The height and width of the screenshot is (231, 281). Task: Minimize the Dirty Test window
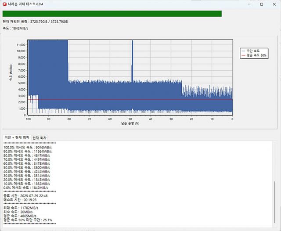pyautogui.click(x=249, y=4)
